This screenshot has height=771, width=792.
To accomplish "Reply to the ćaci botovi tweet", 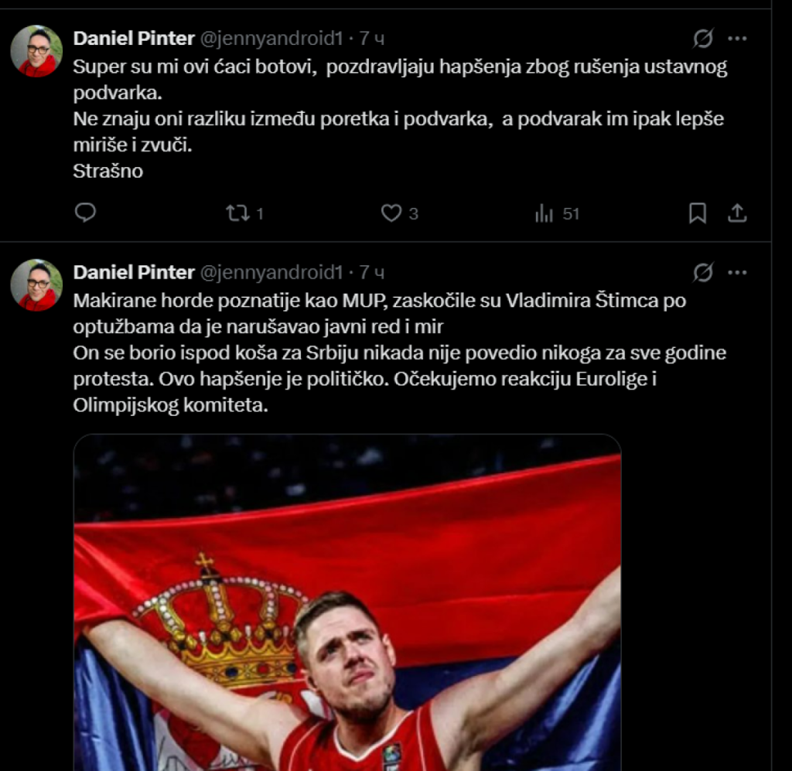I will click(86, 213).
